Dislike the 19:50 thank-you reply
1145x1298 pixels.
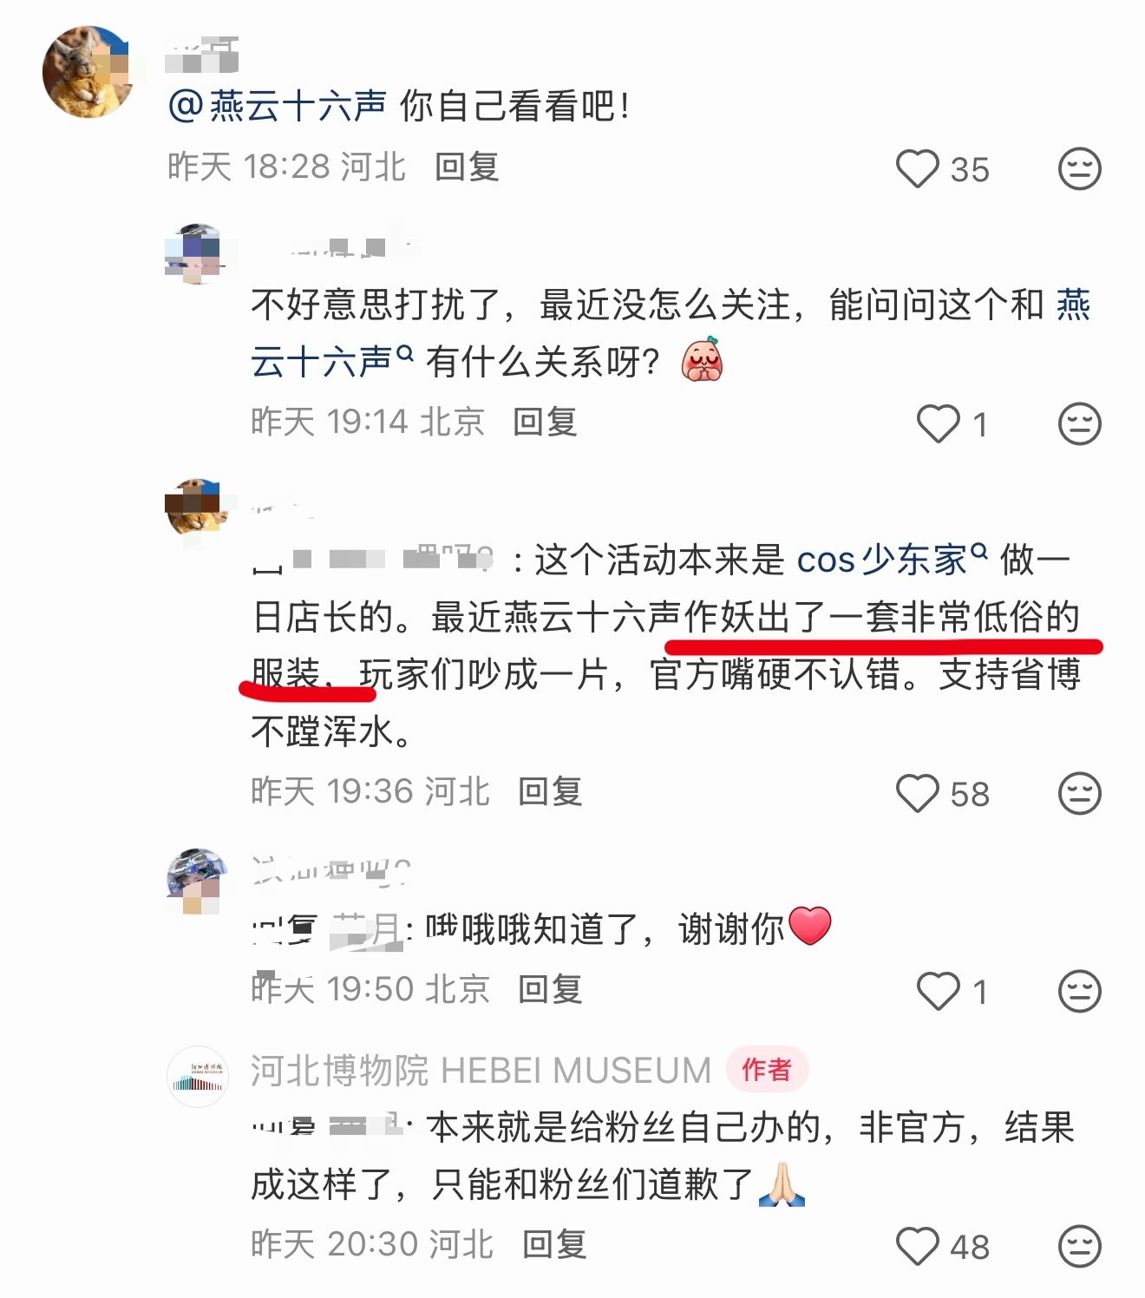click(1080, 991)
